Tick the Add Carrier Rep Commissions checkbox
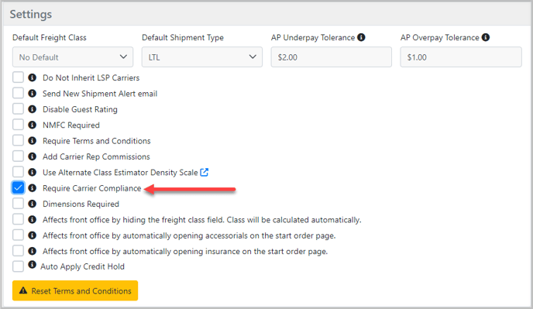 tap(18, 156)
